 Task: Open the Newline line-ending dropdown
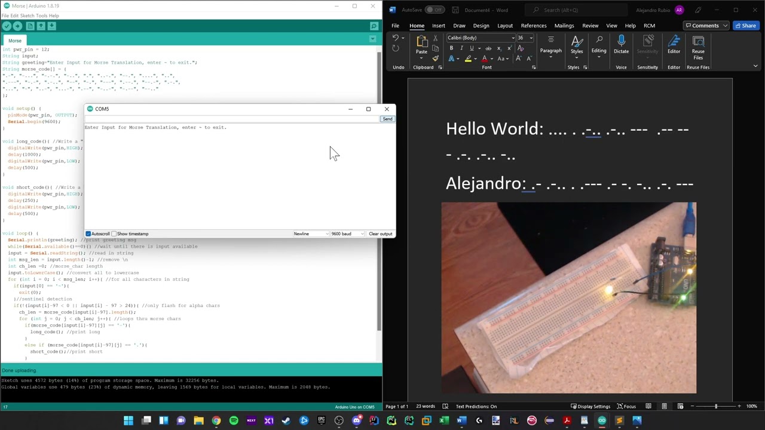(311, 234)
